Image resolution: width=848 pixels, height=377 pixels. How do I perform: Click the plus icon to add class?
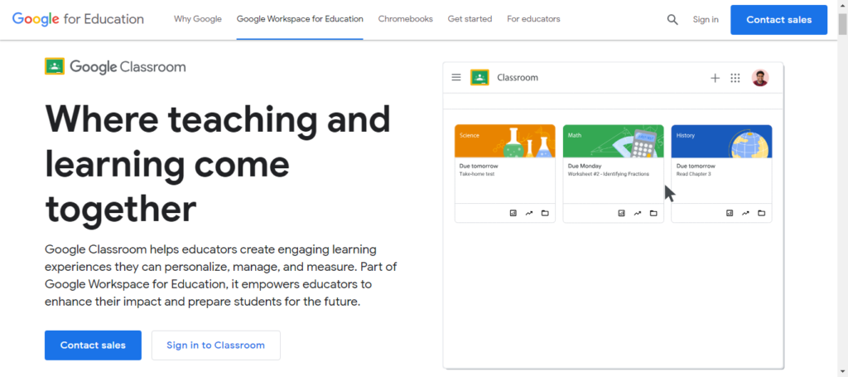[x=715, y=78]
